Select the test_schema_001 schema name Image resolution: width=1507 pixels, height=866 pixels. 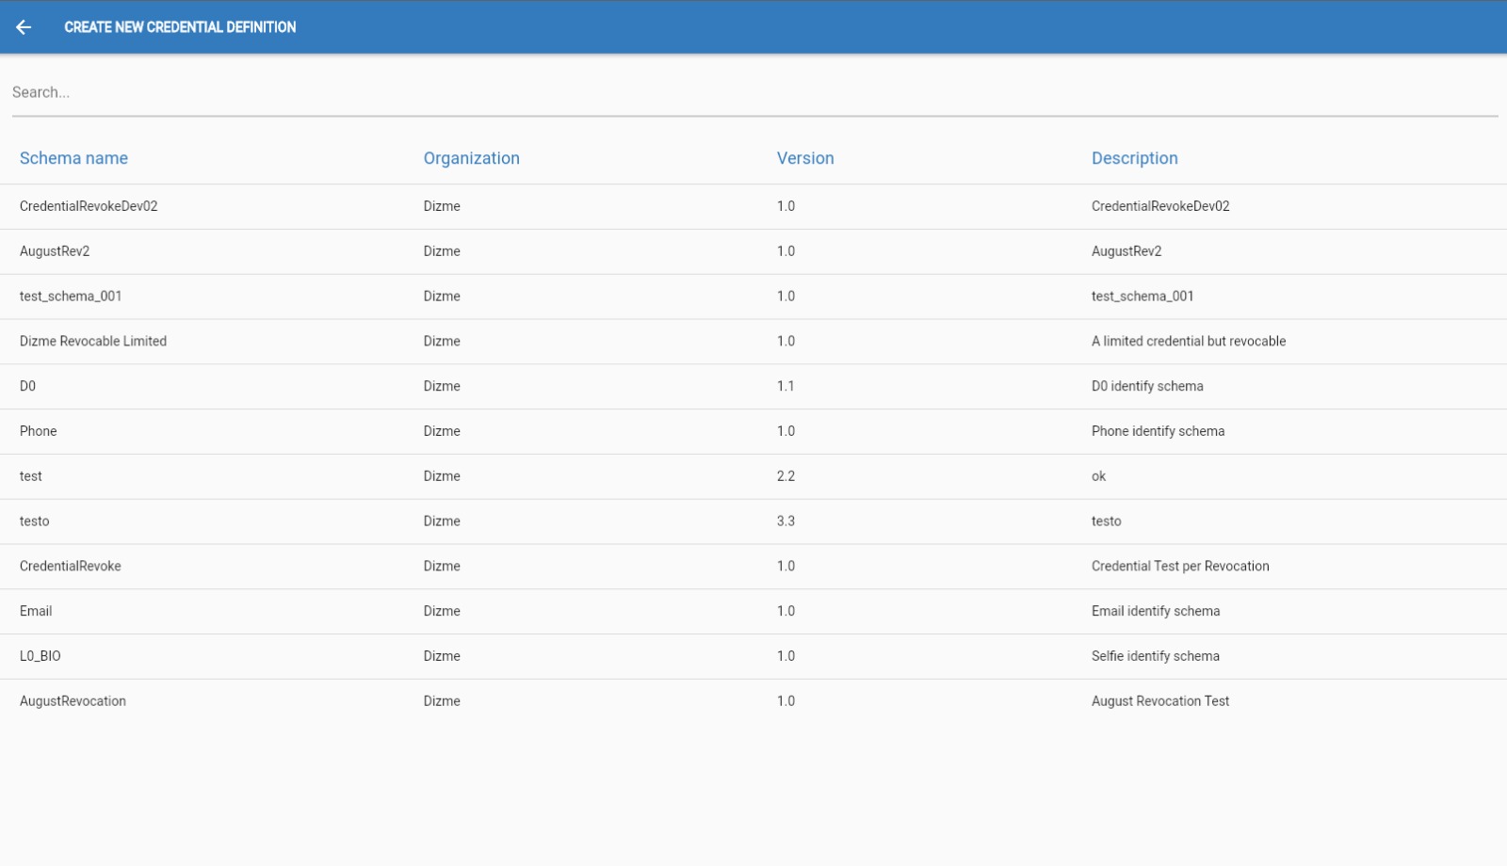point(71,297)
